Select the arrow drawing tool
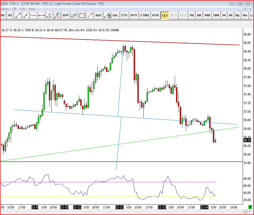Image resolution: width=254 pixels, height=215 pixels. point(90,15)
